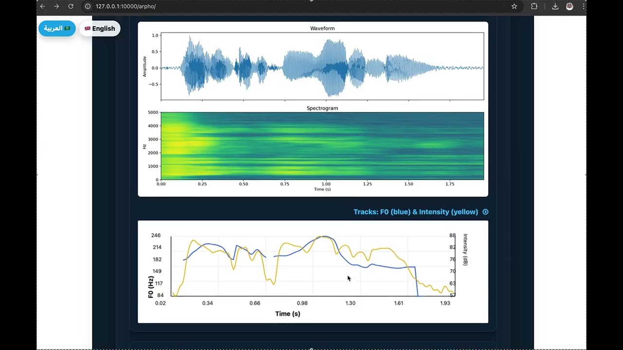This screenshot has height=350, width=623.
Task: Click the "149" value on the F0 axis
Action: pos(156,271)
